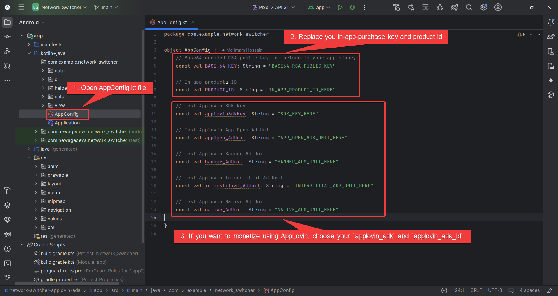Image resolution: width=558 pixels, height=296 pixels.
Task: Open the IDE Settings gear
Action: 483,7
